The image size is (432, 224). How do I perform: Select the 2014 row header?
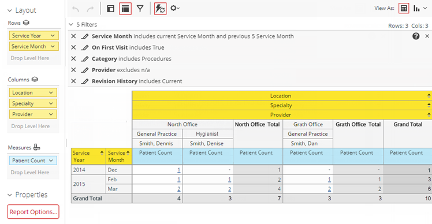(x=88, y=170)
